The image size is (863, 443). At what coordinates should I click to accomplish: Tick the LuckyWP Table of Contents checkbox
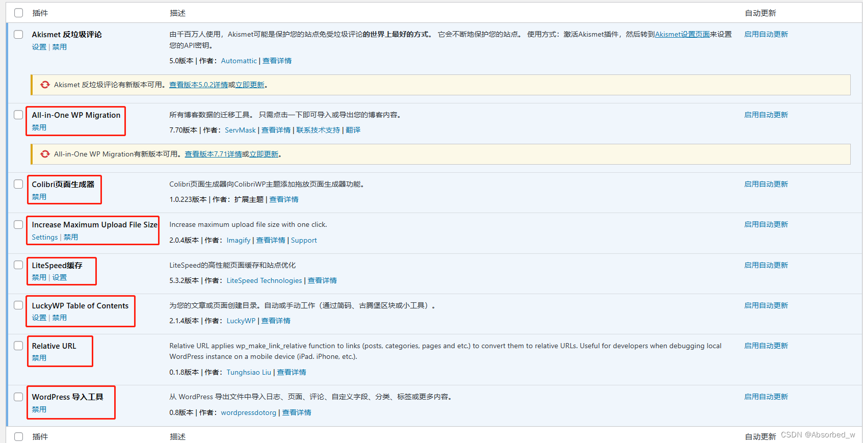point(19,305)
